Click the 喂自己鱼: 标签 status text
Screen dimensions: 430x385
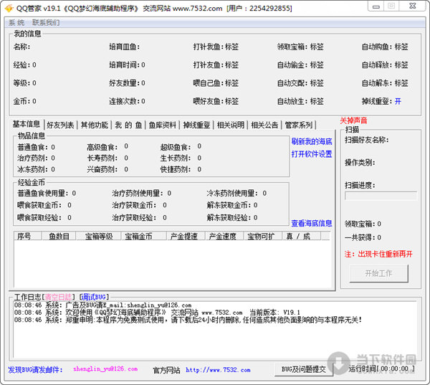click(x=216, y=83)
